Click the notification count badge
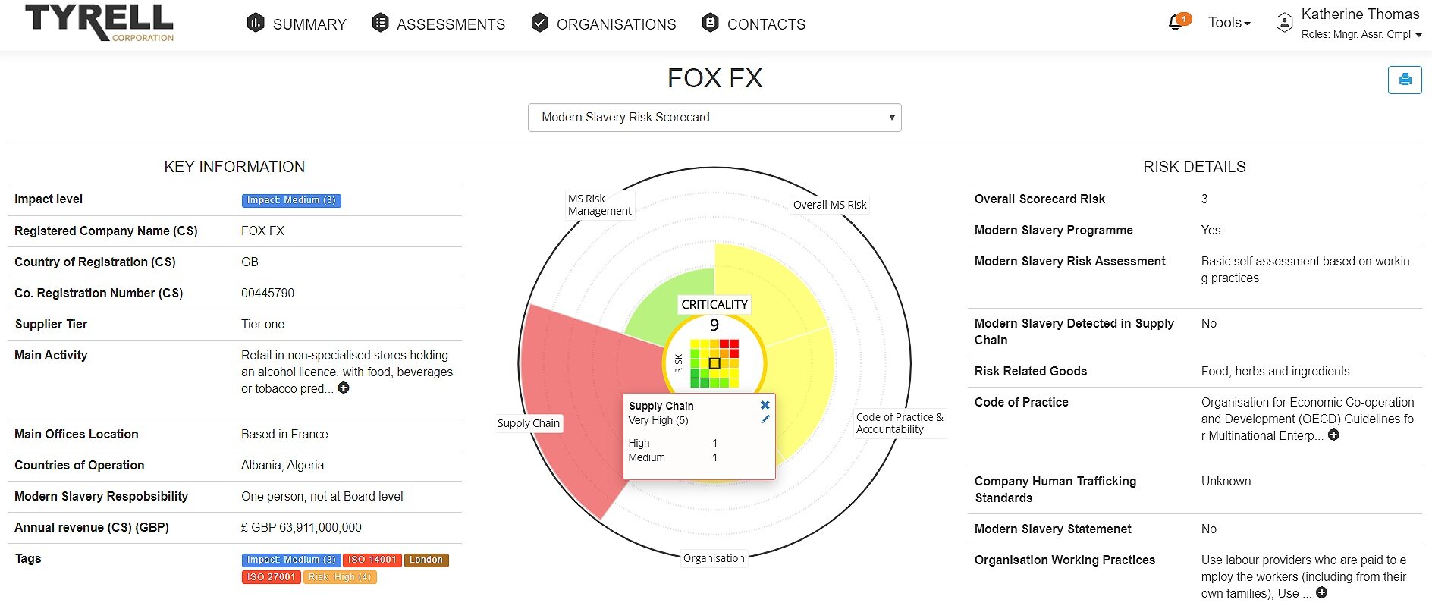This screenshot has width=1432, height=609. pyautogui.click(x=1184, y=18)
